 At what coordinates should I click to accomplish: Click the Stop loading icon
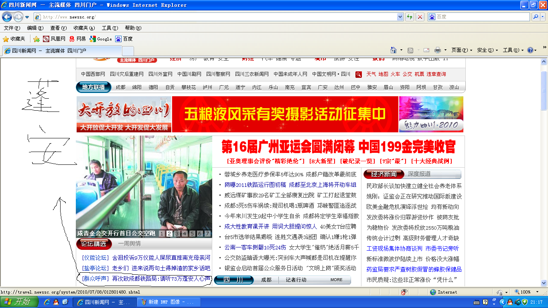[420, 17]
